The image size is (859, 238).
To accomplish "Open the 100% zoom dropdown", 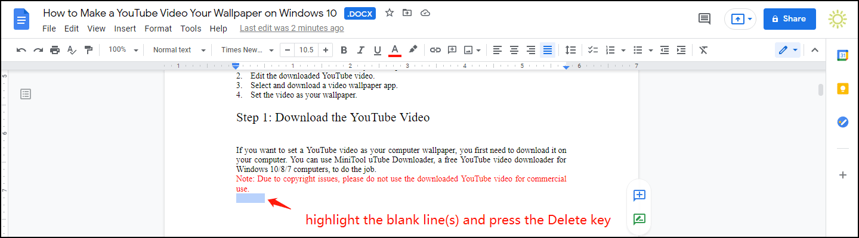I will click(123, 50).
